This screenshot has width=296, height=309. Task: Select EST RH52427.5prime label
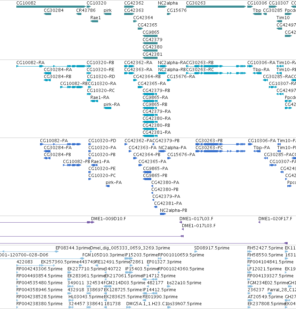point(265,248)
